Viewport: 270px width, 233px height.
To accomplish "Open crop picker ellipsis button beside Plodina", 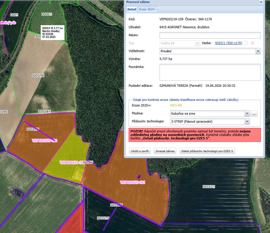I will (x=254, y=114).
